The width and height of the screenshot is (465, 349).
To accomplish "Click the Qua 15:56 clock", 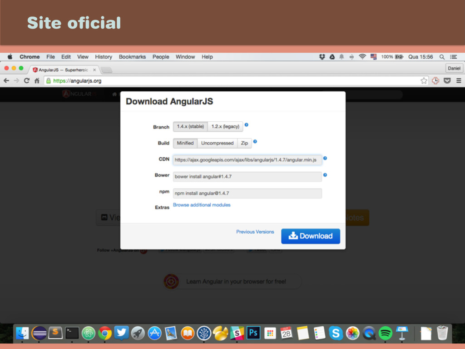I will click(x=420, y=57).
